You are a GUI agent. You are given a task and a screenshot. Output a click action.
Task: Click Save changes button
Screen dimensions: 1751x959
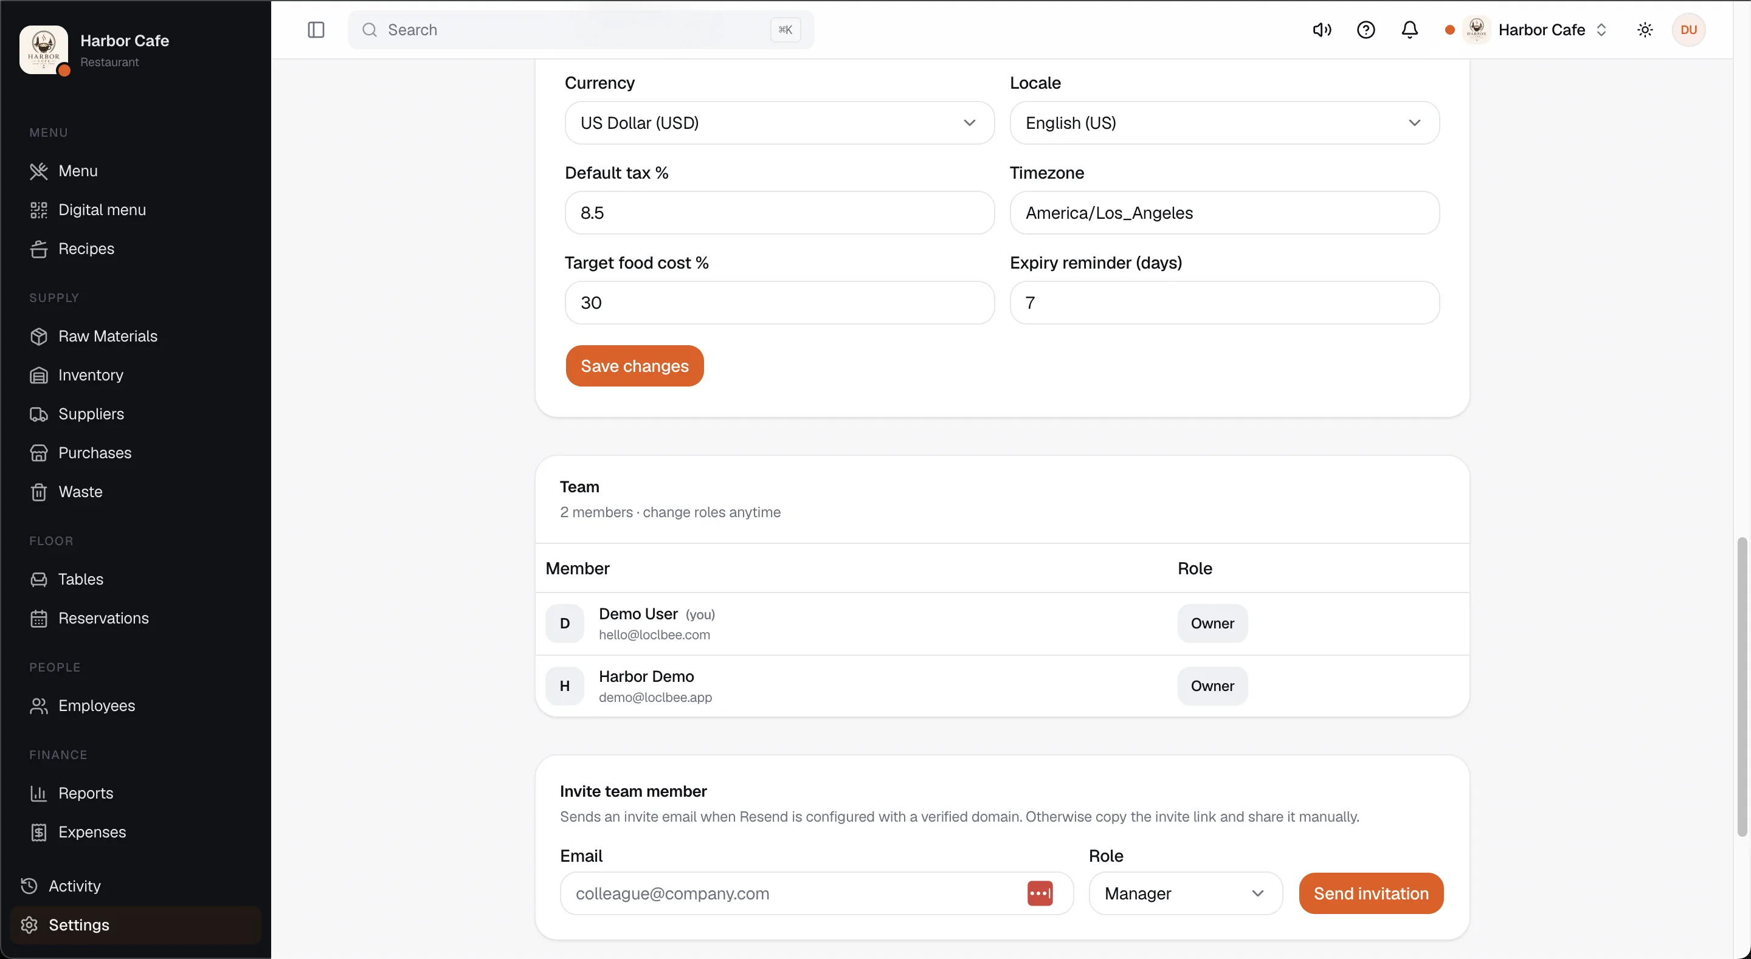tap(634, 366)
